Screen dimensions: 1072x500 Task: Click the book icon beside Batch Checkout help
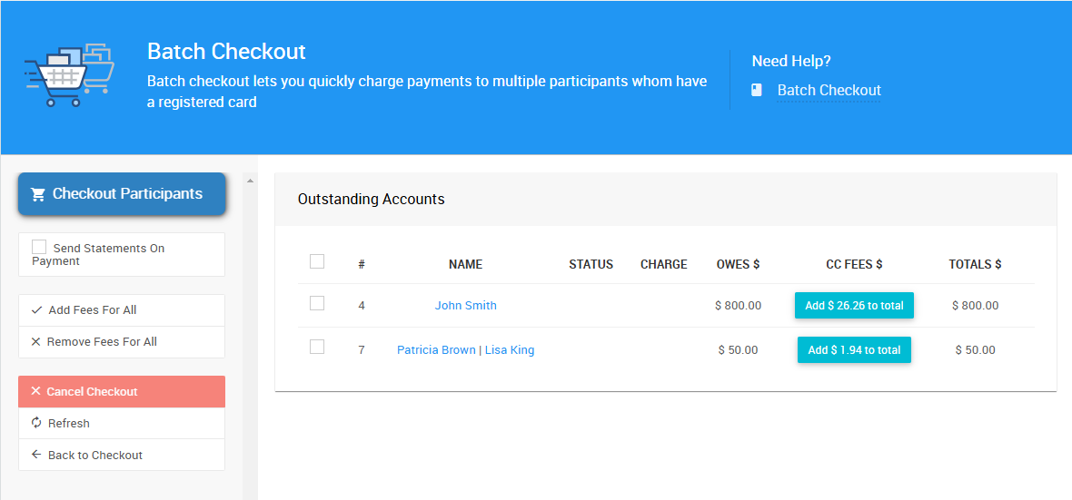pyautogui.click(x=757, y=90)
